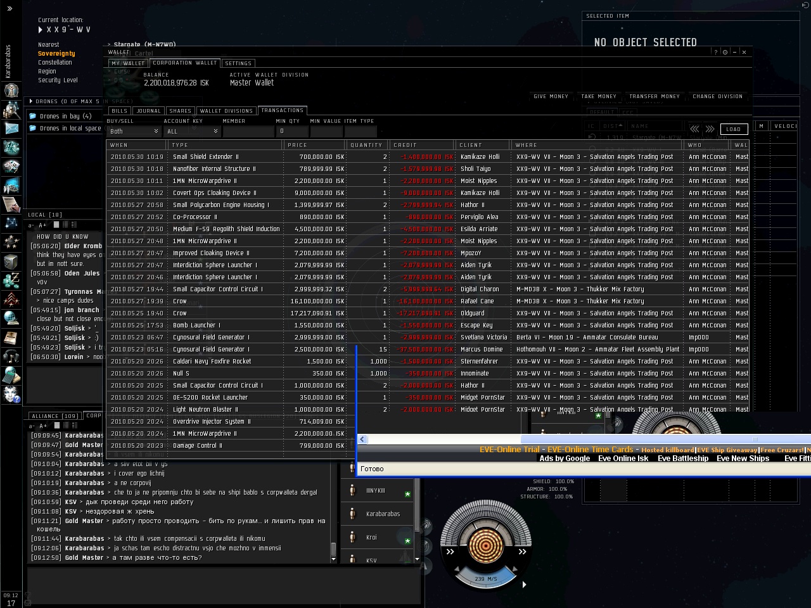Screen dimensions: 811x608
Task: Click the Take Money button
Action: point(598,96)
